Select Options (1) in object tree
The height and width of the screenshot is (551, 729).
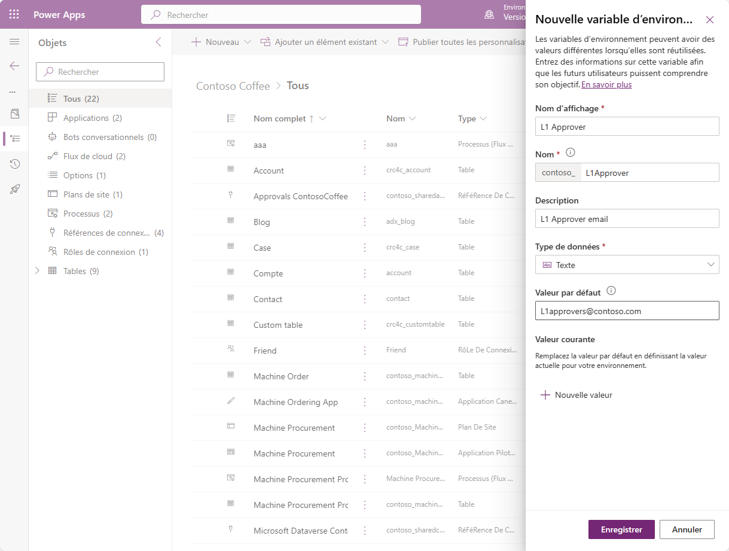coord(100,175)
